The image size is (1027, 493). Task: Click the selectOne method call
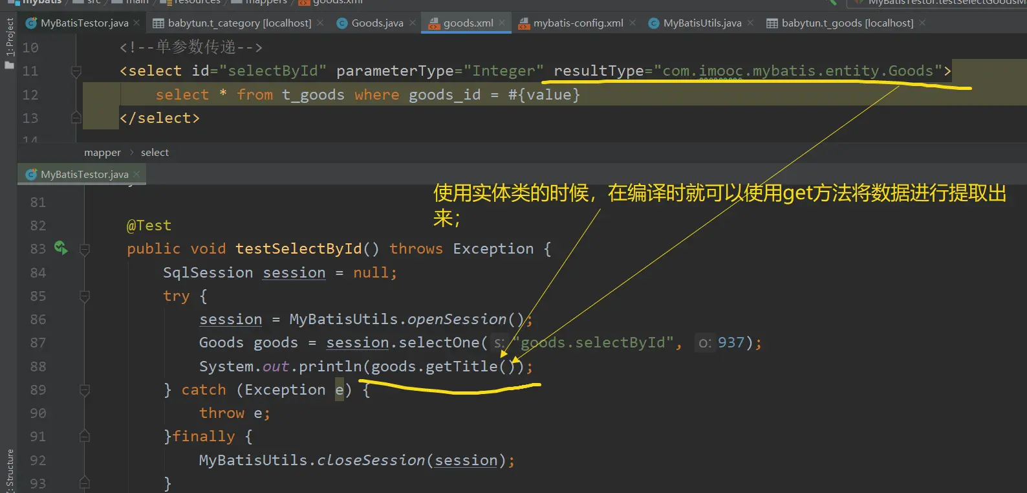[439, 343]
